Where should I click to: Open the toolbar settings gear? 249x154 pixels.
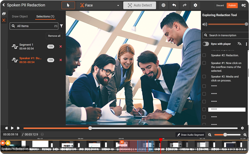[195, 5]
